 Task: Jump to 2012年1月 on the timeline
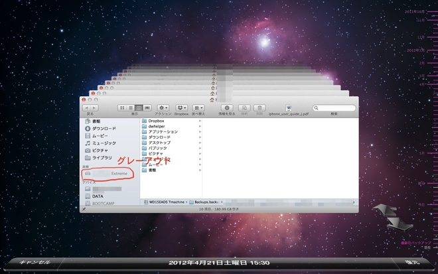click(415, 50)
